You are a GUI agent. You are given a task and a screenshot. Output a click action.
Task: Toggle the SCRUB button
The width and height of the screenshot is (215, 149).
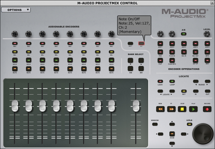[x=189, y=124]
